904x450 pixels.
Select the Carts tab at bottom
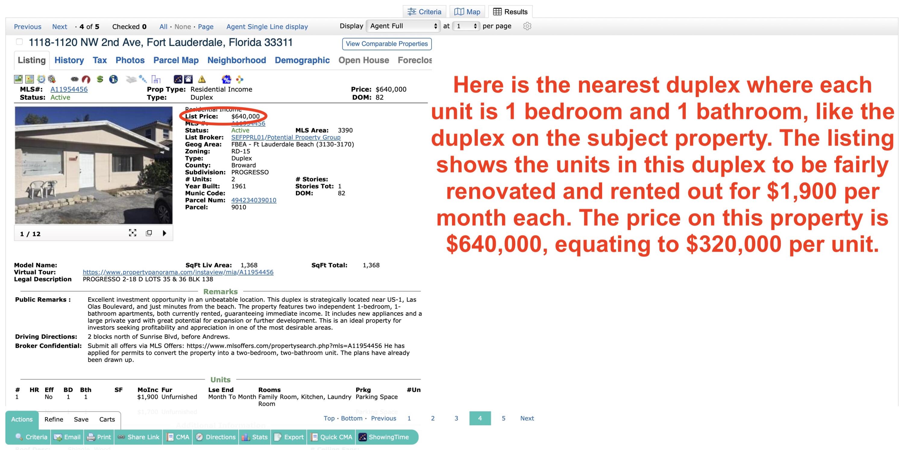(x=107, y=419)
